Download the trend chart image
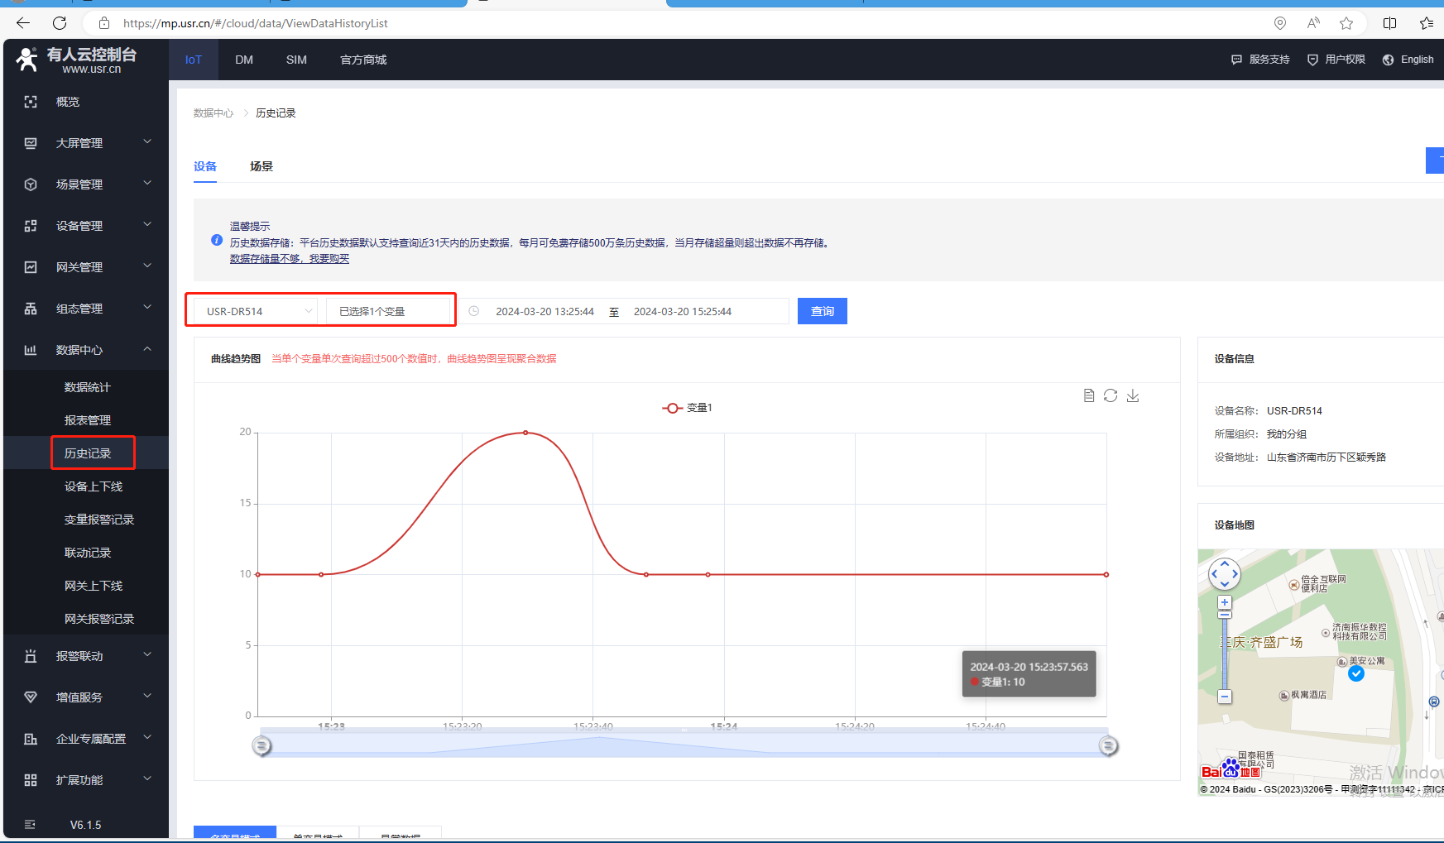 (x=1133, y=395)
